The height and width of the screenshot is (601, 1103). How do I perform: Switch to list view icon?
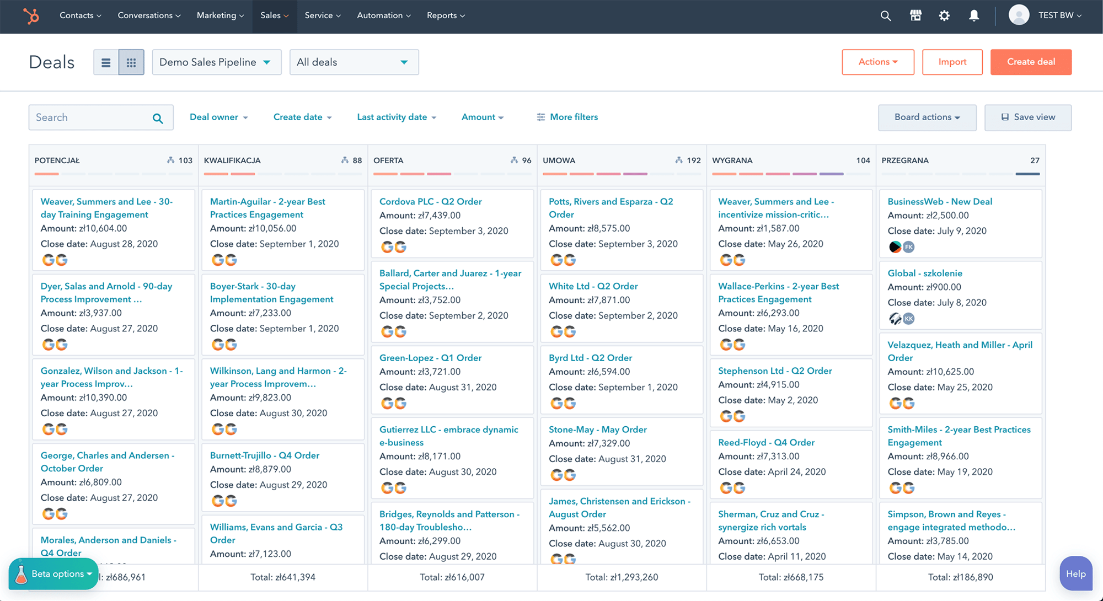pyautogui.click(x=106, y=62)
